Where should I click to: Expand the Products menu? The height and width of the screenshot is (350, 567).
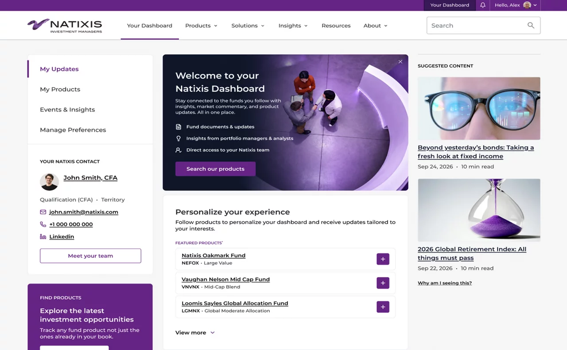tap(201, 26)
